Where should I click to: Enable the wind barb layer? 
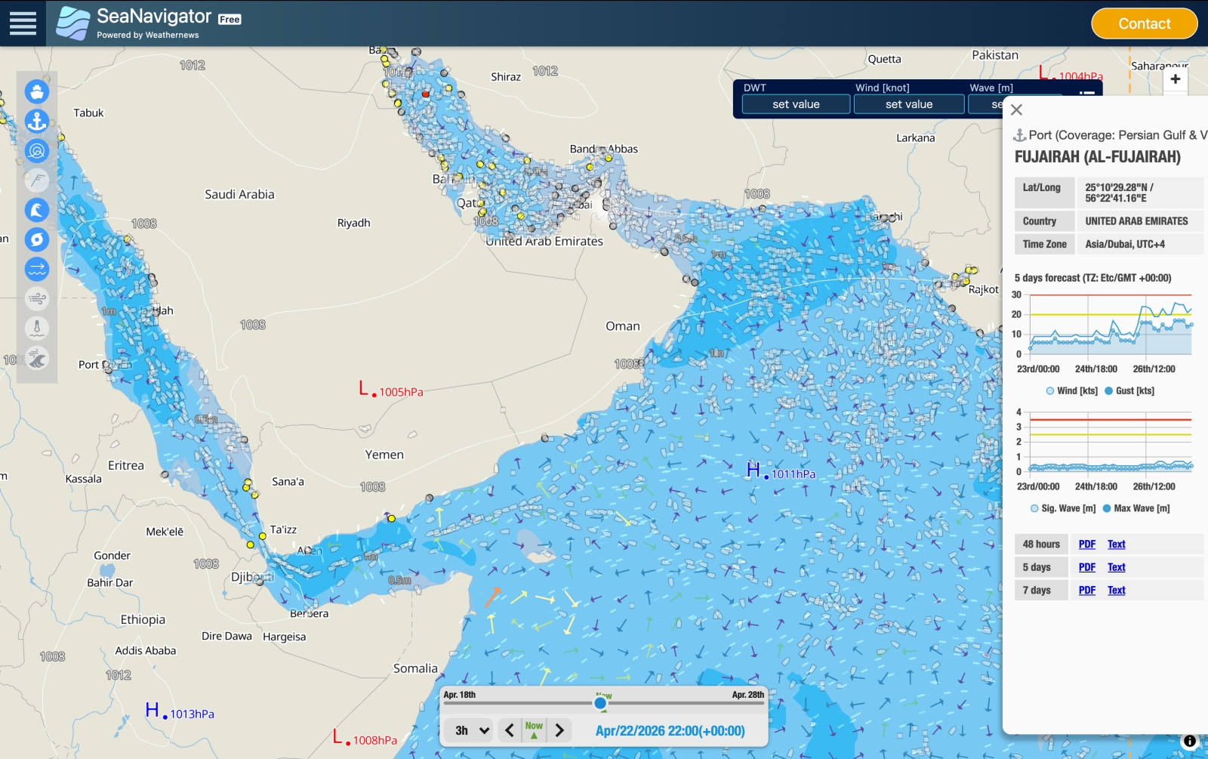(37, 180)
